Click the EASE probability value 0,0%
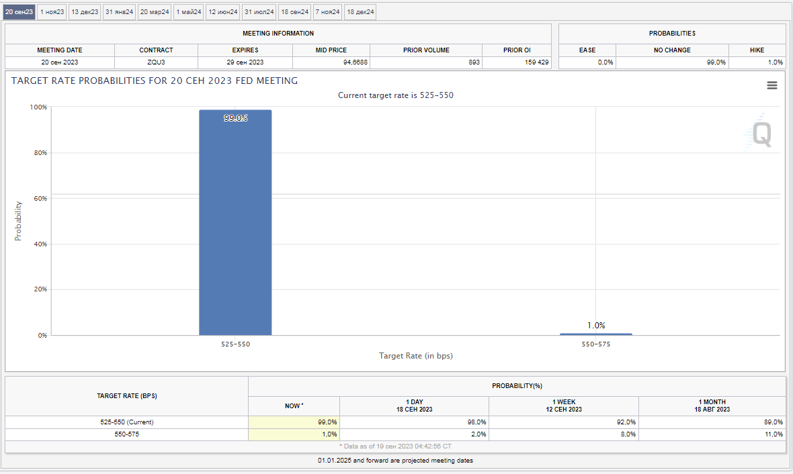Image resolution: width=793 pixels, height=474 pixels. tap(606, 62)
